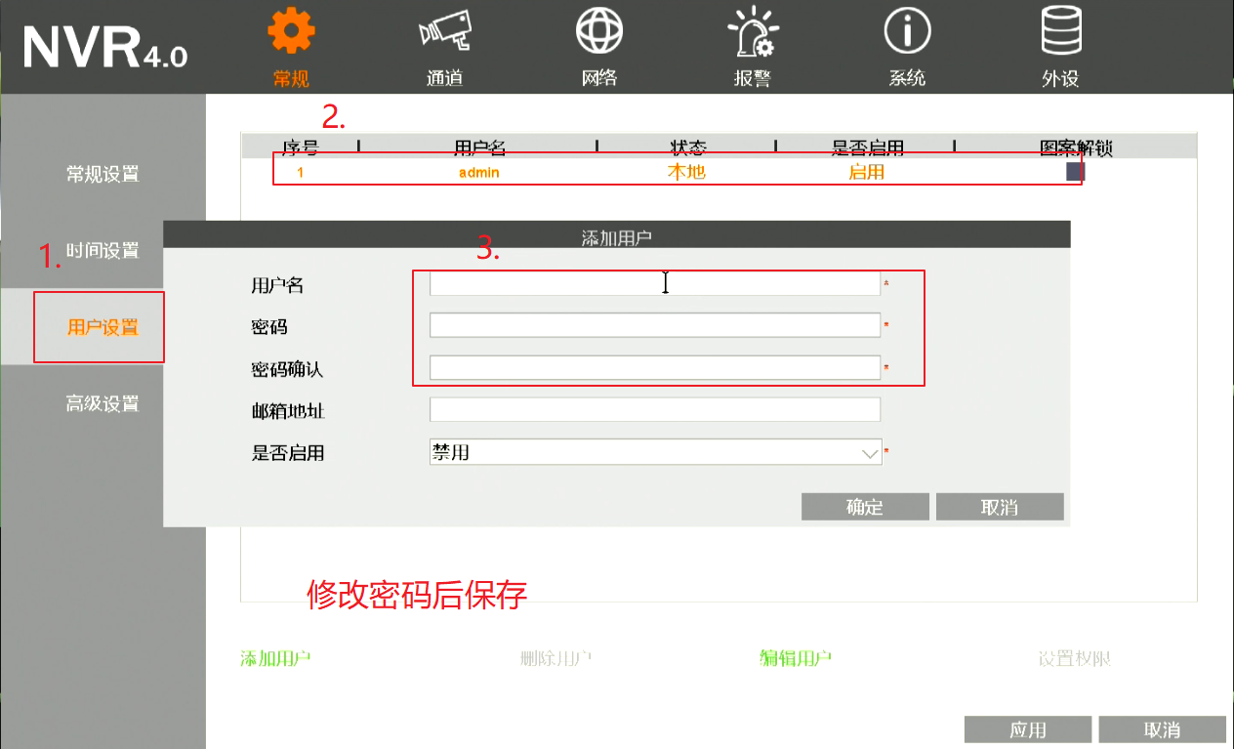Toggle the admin 图案解锁 checkbox
Screen dimensions: 1234x749
(1075, 172)
